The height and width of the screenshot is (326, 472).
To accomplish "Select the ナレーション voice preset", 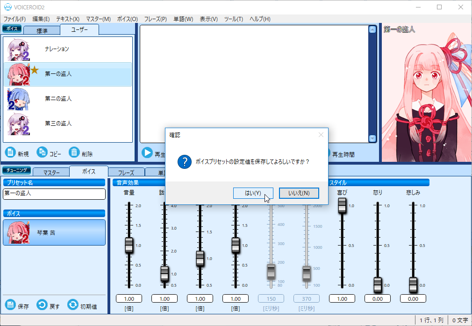I will (68, 50).
